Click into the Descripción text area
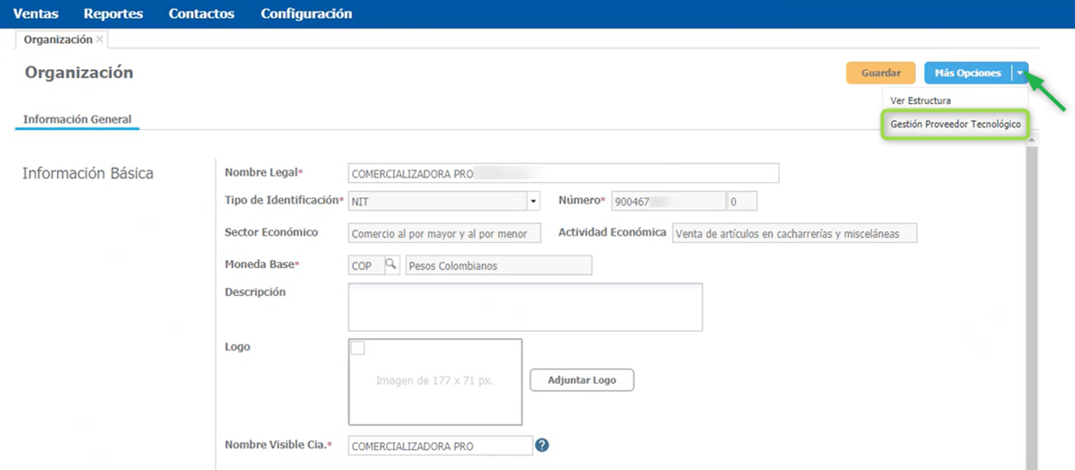The width and height of the screenshot is (1075, 470). click(525, 307)
